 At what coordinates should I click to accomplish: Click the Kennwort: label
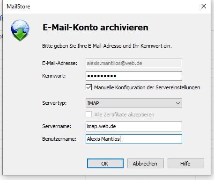pos(54,76)
